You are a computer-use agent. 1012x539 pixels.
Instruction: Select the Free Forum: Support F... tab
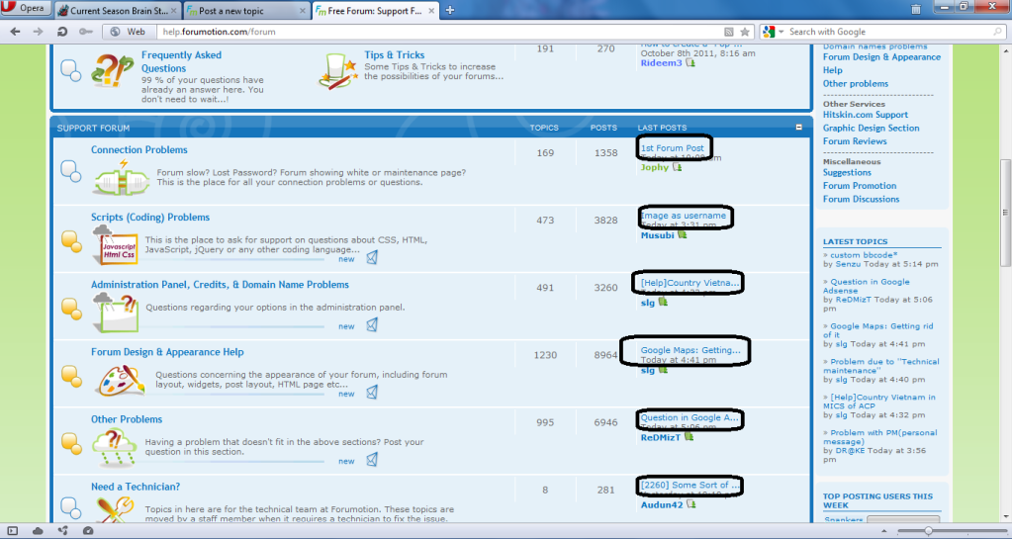coord(376,11)
